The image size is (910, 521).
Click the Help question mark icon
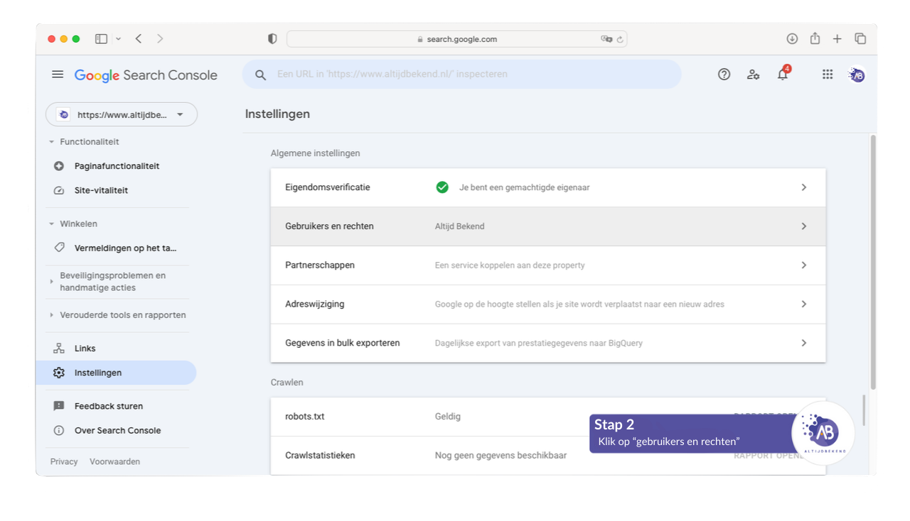(x=724, y=75)
